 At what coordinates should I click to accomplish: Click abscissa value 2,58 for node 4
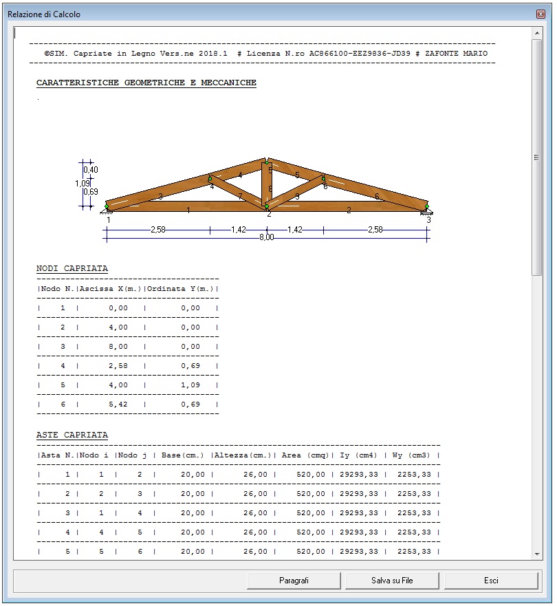pyautogui.click(x=118, y=366)
